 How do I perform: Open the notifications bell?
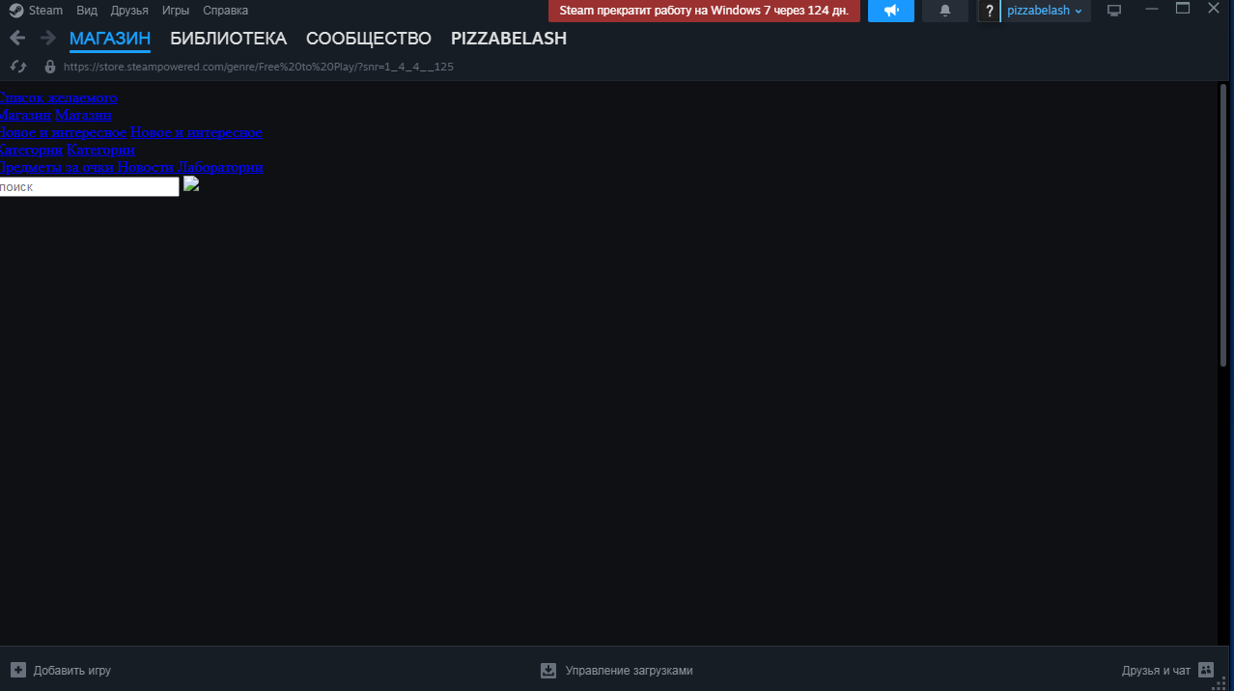click(x=945, y=11)
